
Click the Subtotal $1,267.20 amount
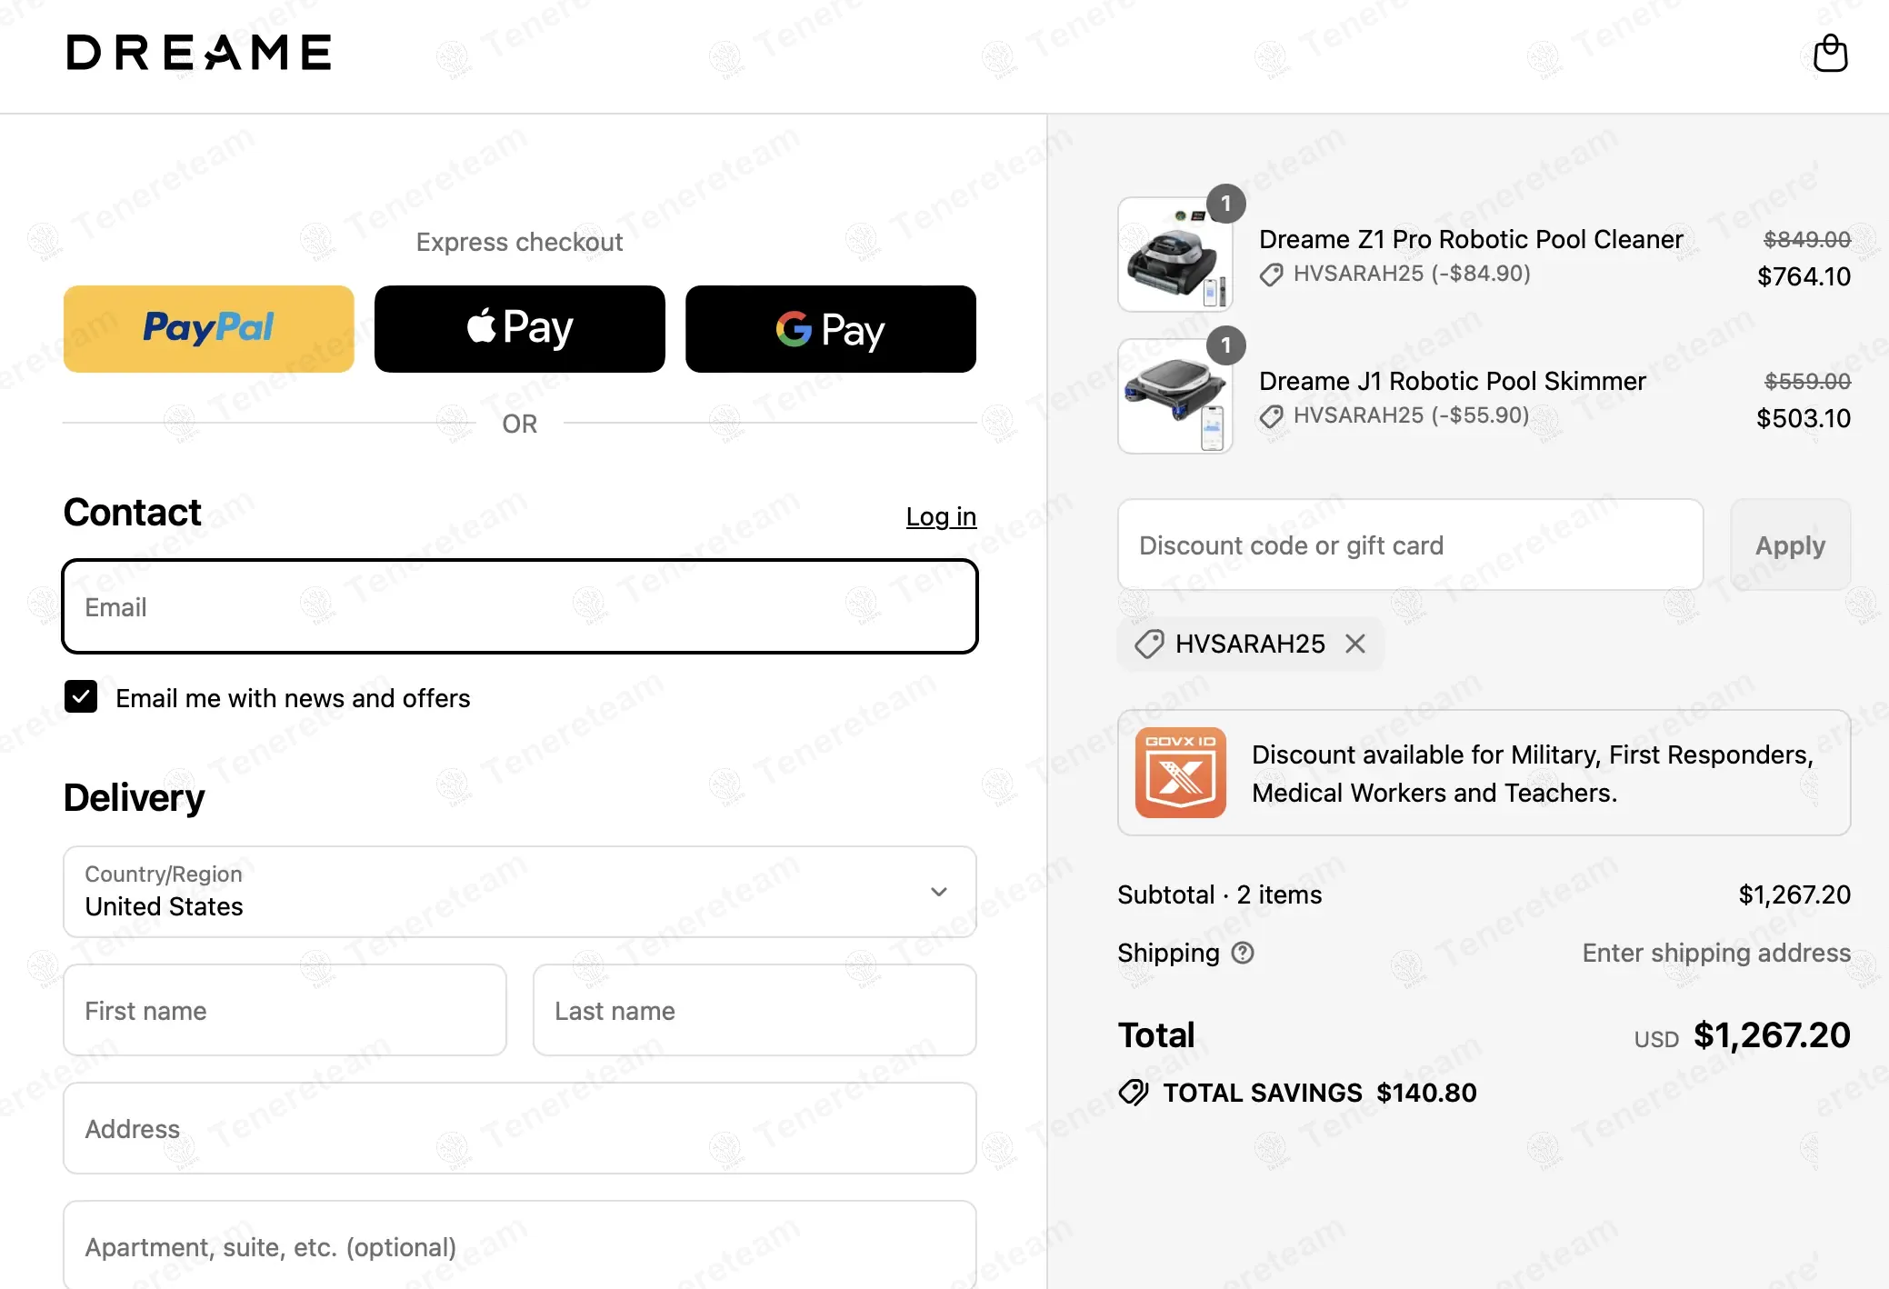click(x=1794, y=894)
